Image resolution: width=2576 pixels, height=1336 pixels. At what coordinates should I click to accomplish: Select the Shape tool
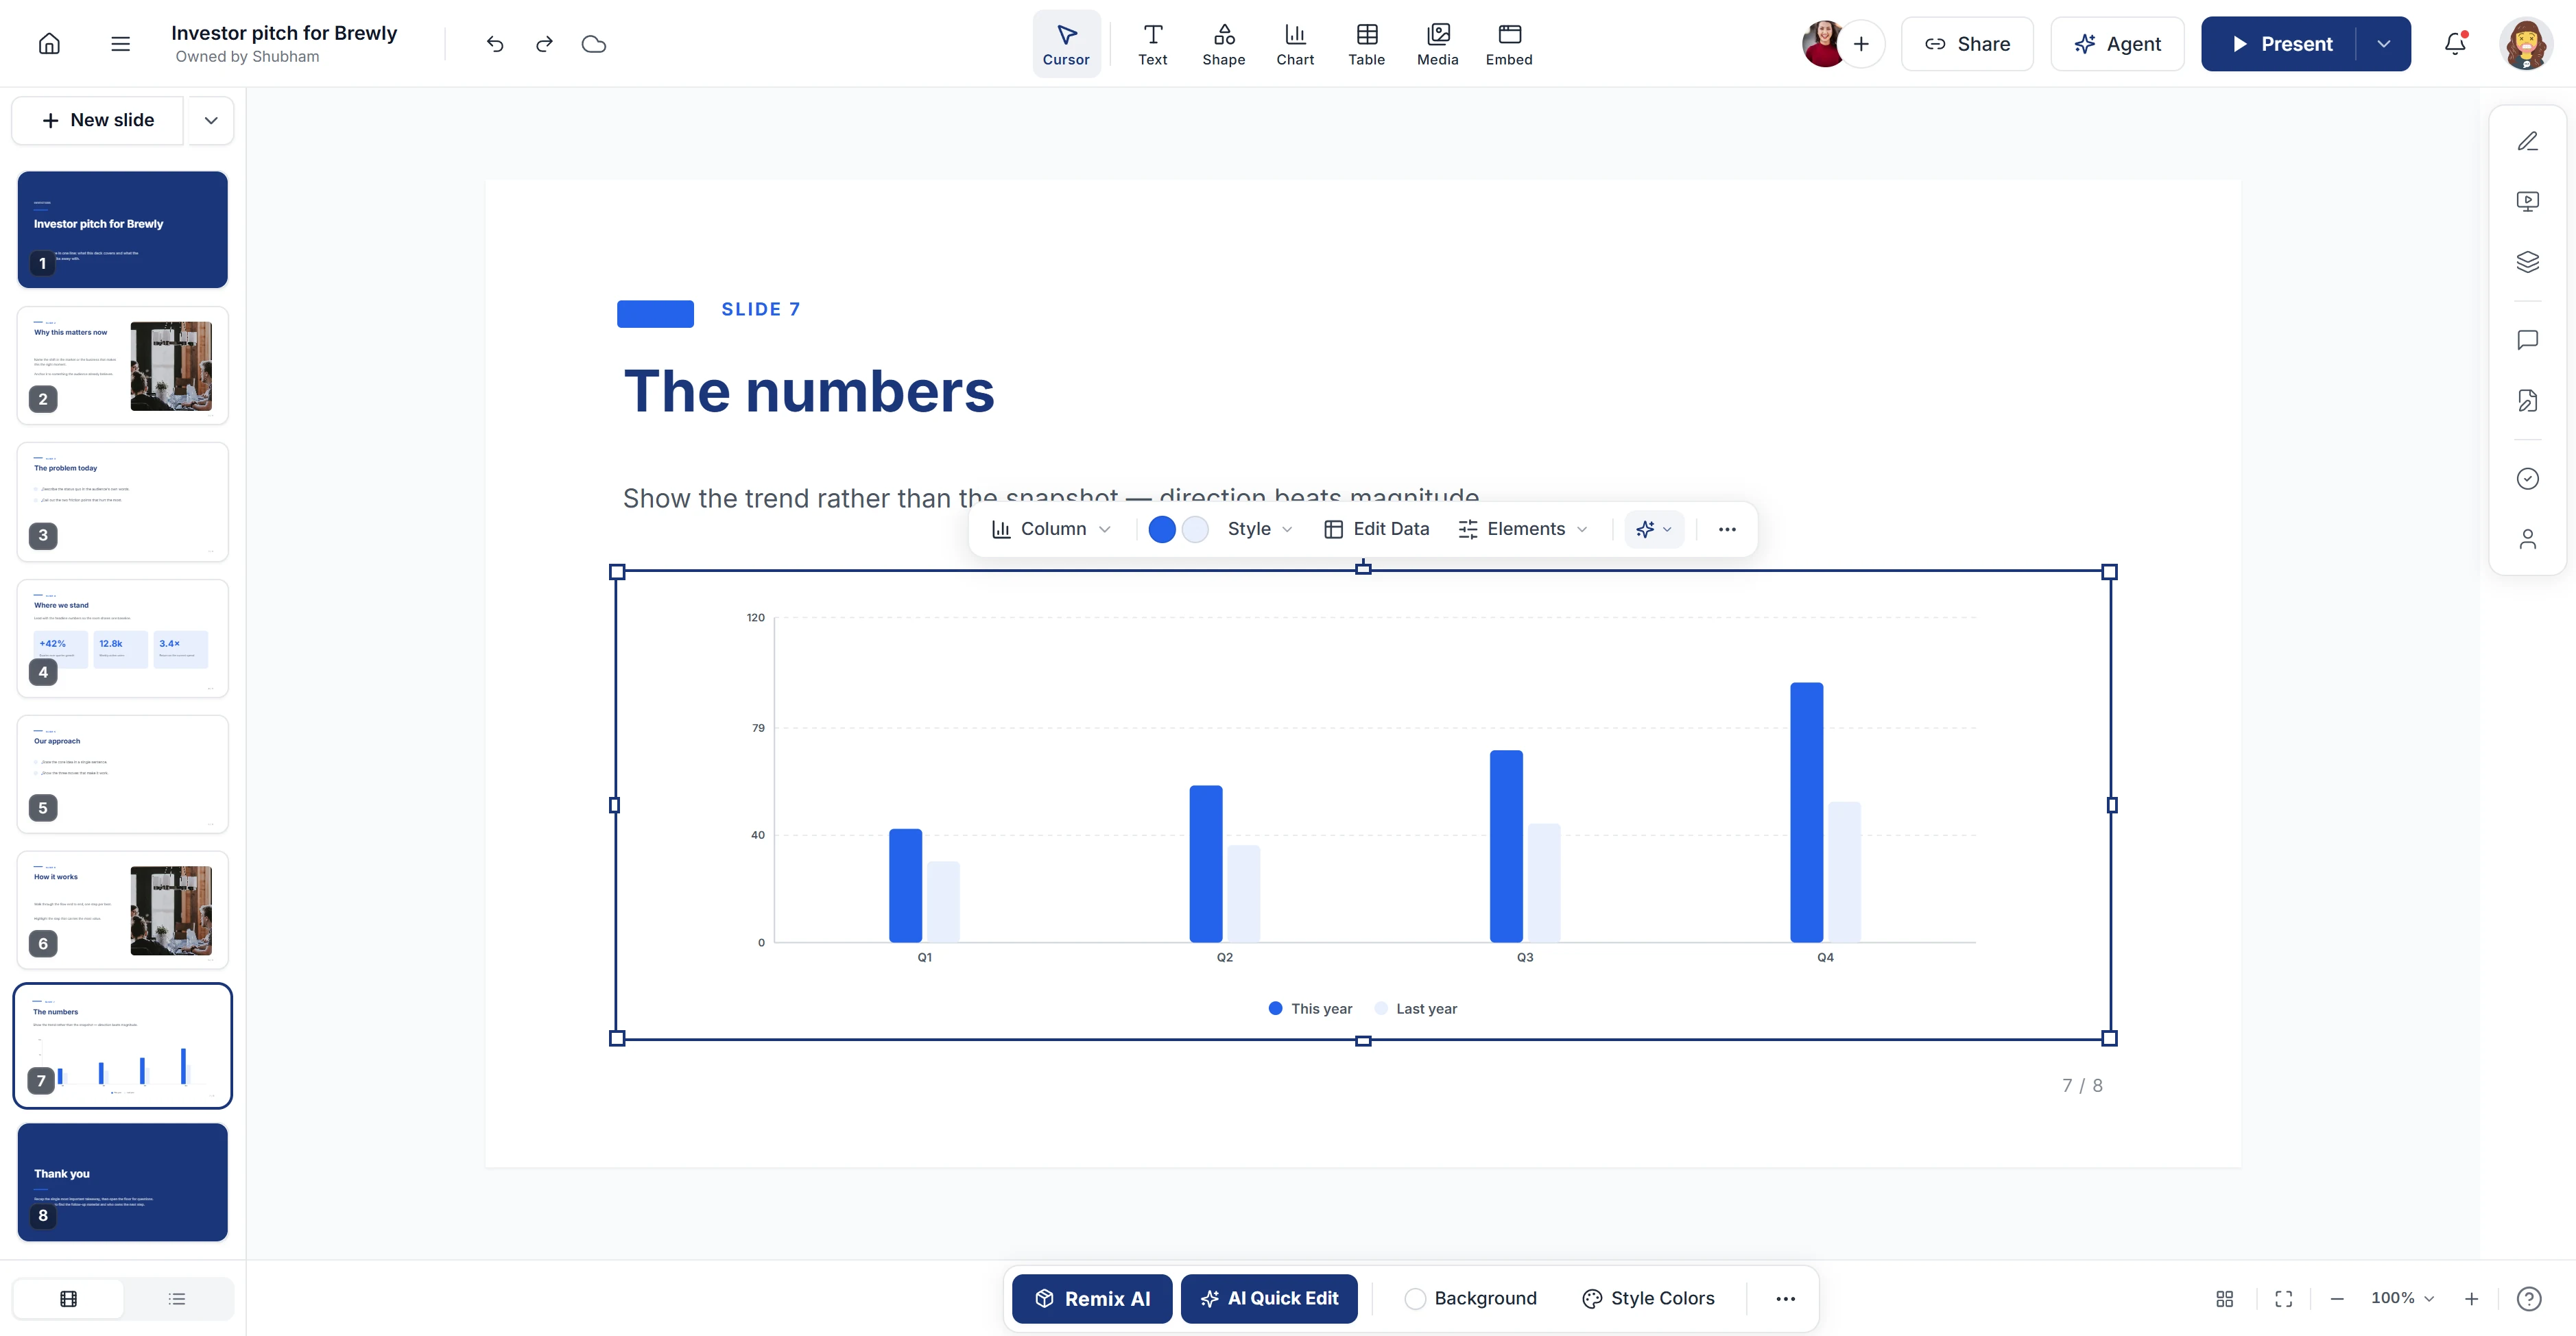pyautogui.click(x=1223, y=44)
